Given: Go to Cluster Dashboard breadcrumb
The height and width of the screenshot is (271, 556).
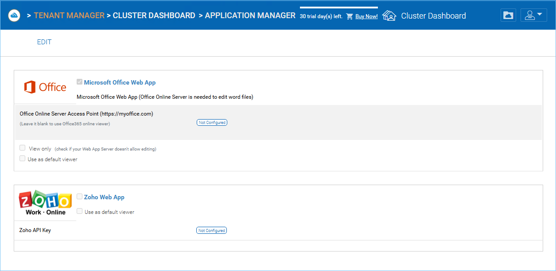Looking at the screenshot, I should [154, 15].
